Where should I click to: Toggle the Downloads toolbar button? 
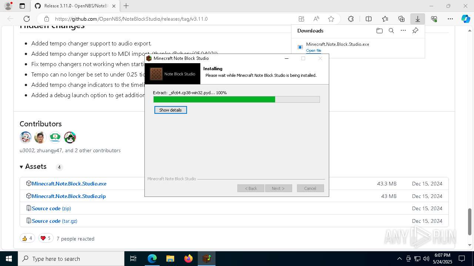click(417, 19)
